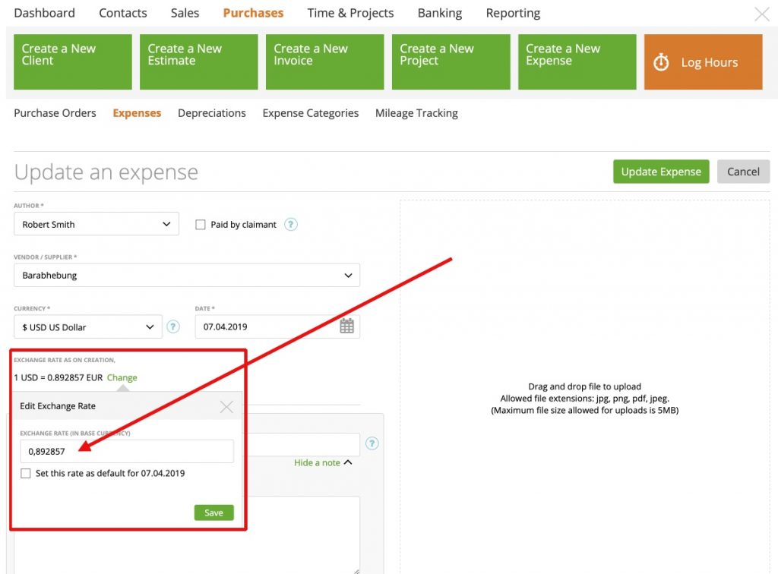Enable set rate as default for 07.04.2019
The height and width of the screenshot is (574, 778).
24,472
